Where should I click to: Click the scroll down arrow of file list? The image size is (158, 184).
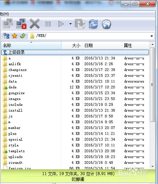click(x=153, y=166)
